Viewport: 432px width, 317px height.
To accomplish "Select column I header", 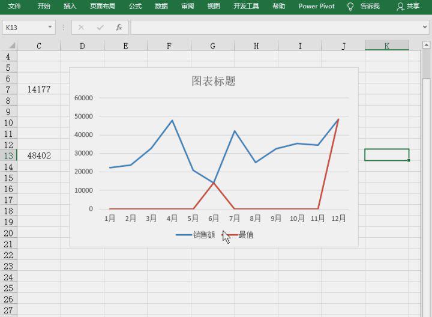I will (300, 46).
